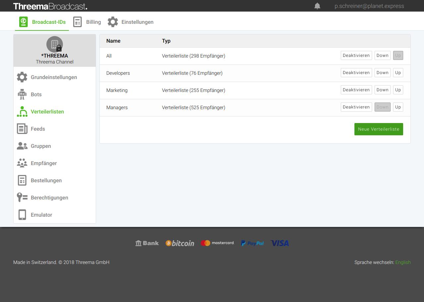Click the Verteilerlisten hierarchy icon
Viewport: 424px width, 302px height.
[22, 111]
